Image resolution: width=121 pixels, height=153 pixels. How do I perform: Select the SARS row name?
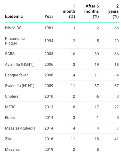point(10,54)
